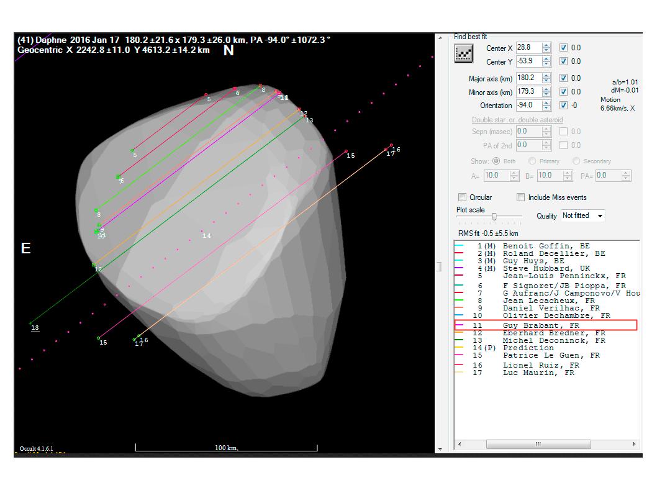This screenshot has width=657, height=493.
Task: Decrease Minor axis with its down arrow
Action: [546, 94]
